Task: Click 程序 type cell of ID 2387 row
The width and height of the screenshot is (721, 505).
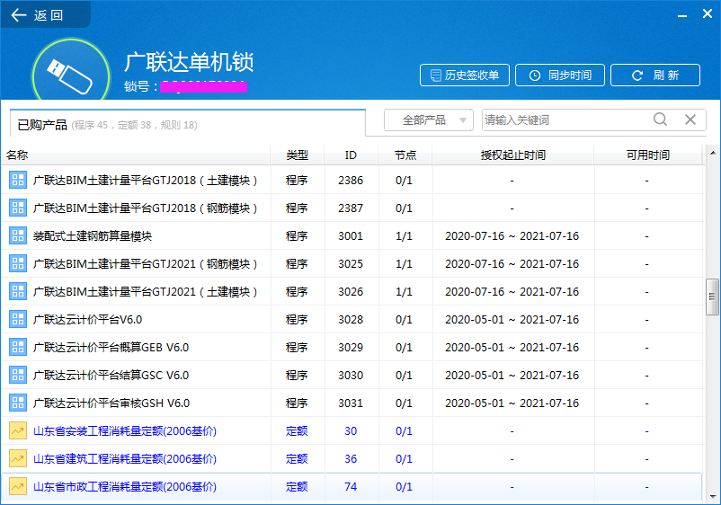Action: 297,208
